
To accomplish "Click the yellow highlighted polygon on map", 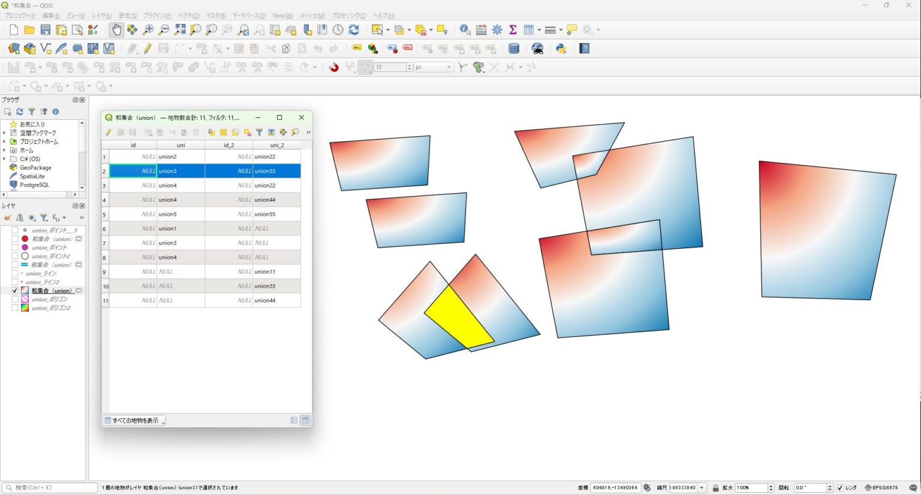I will tap(459, 316).
